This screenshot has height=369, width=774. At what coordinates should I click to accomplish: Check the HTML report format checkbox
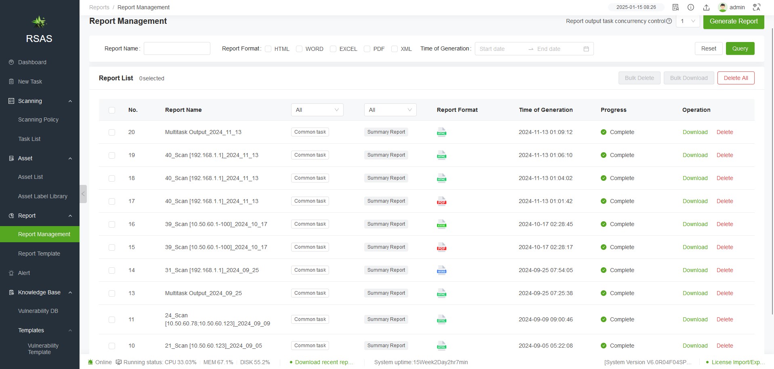(268, 49)
